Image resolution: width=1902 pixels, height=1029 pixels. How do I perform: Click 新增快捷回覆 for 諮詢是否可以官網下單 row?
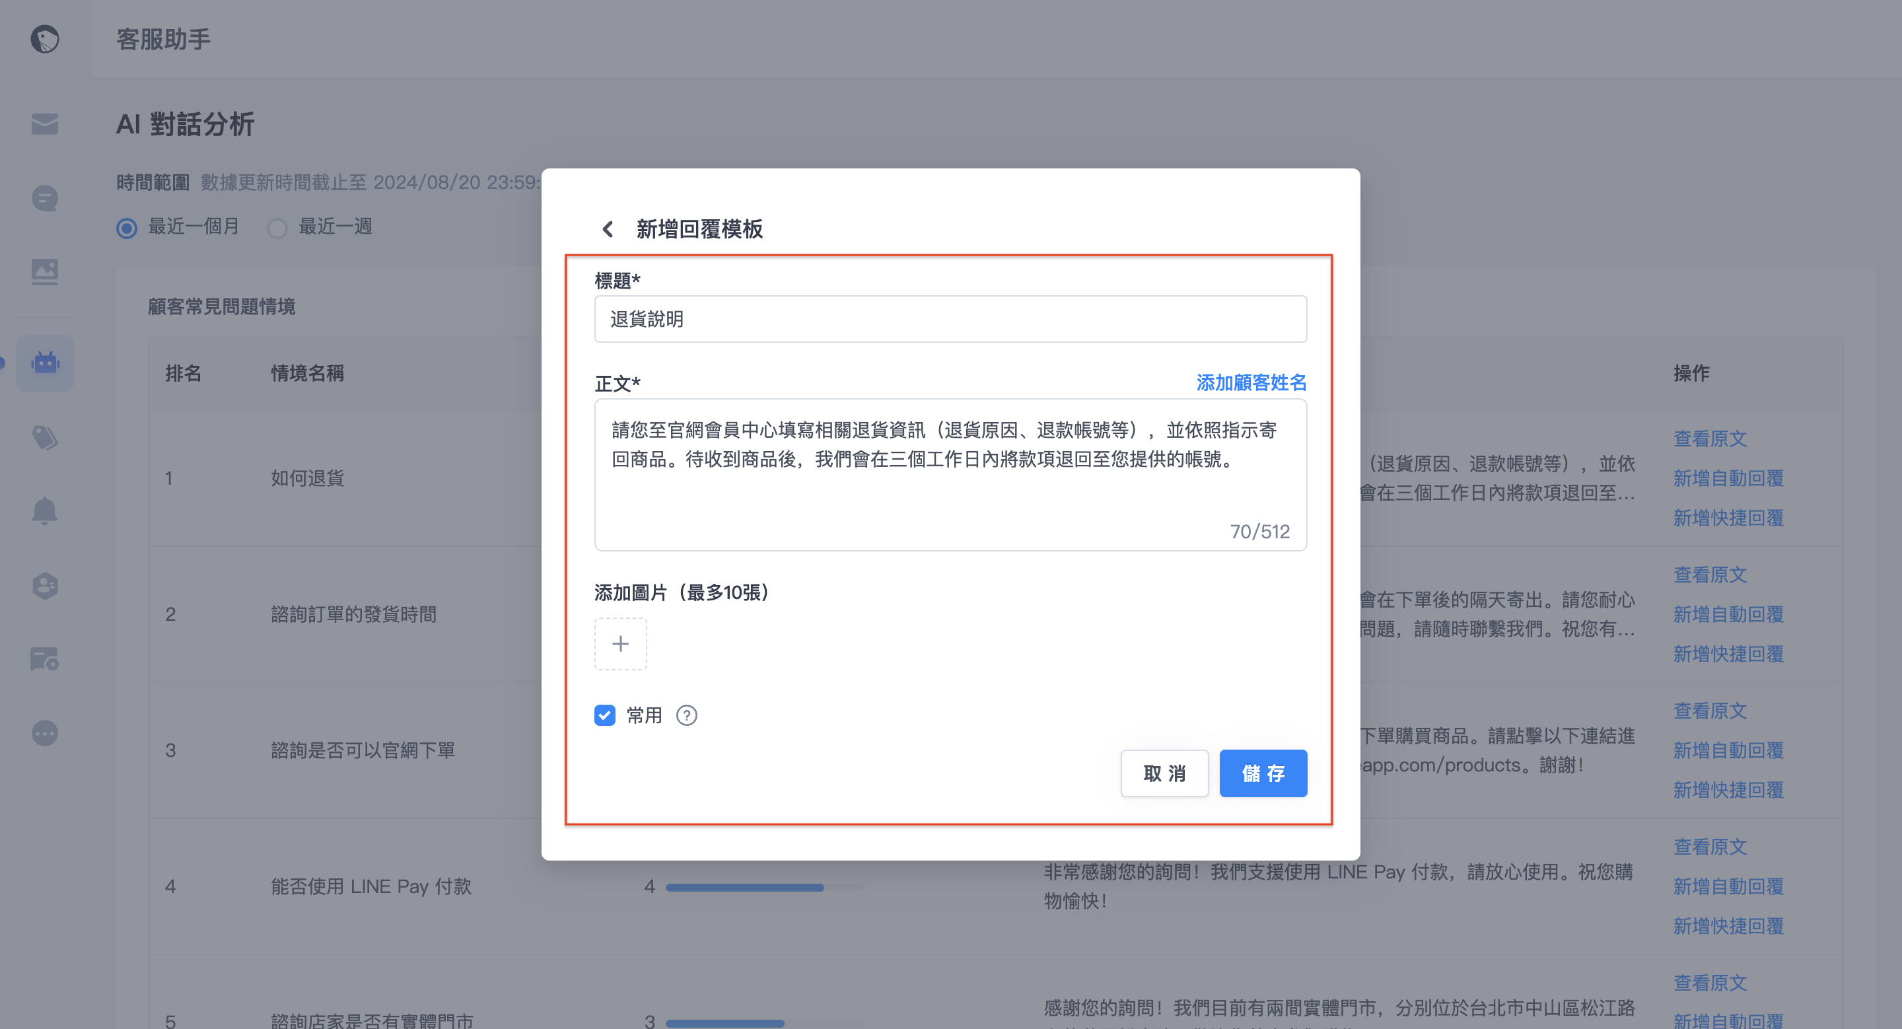(1728, 790)
